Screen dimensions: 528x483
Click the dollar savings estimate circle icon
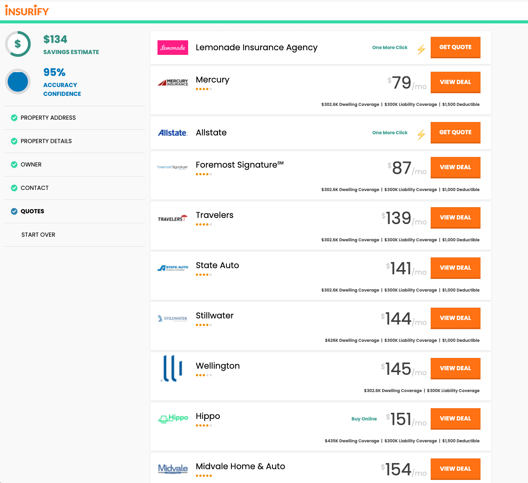click(18, 44)
